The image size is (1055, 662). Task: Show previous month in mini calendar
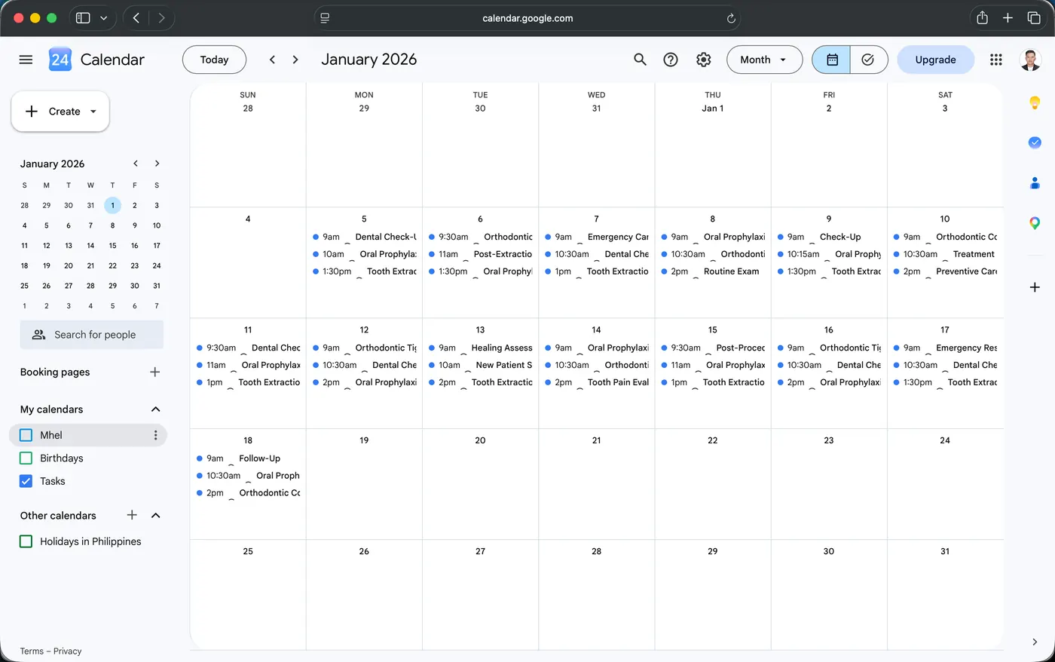click(136, 164)
